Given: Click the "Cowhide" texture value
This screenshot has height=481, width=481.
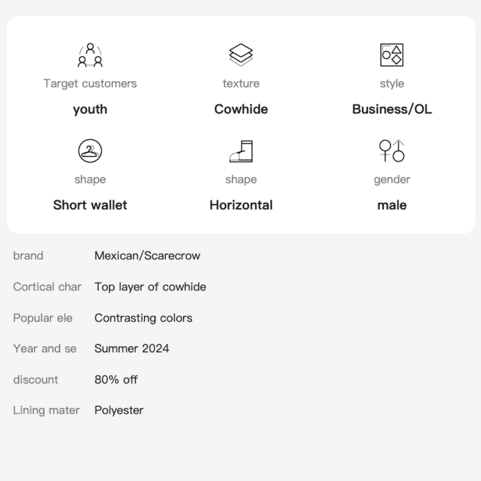Looking at the screenshot, I should pos(241,109).
